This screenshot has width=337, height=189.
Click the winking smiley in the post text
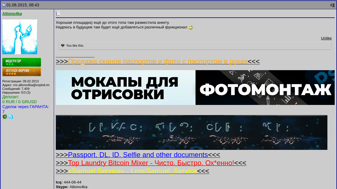190,27
